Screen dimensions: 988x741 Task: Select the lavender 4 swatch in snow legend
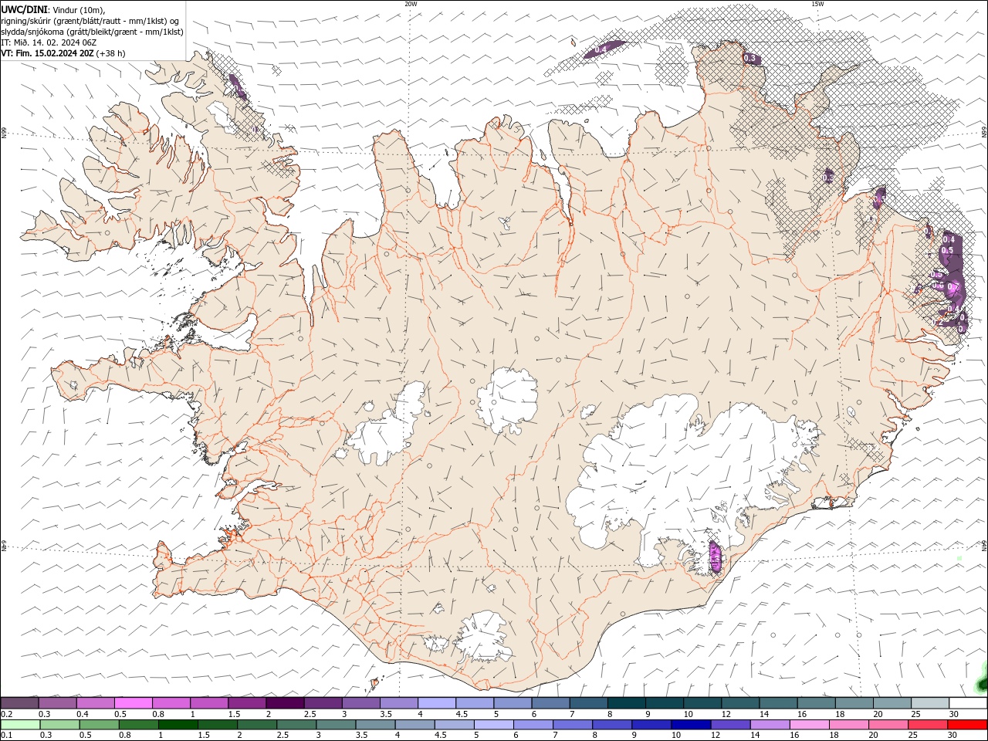(437, 702)
